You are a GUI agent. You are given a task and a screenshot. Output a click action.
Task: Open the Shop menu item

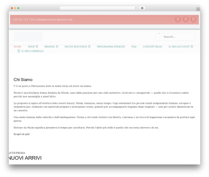pos(31,46)
